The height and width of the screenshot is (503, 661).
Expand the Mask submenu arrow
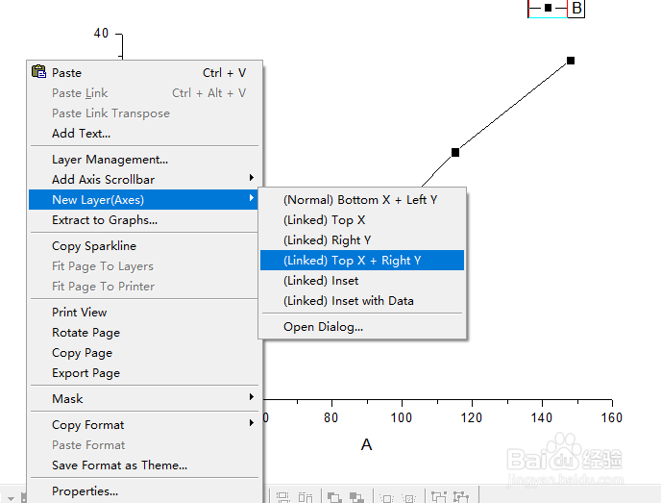click(252, 396)
